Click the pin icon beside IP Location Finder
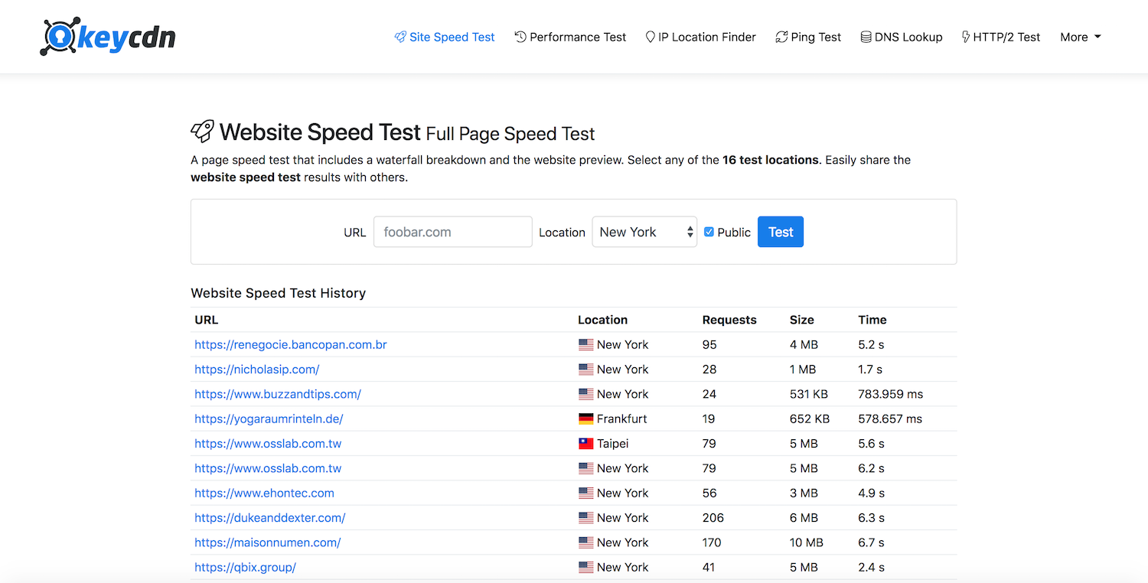The width and height of the screenshot is (1148, 583). coord(651,37)
